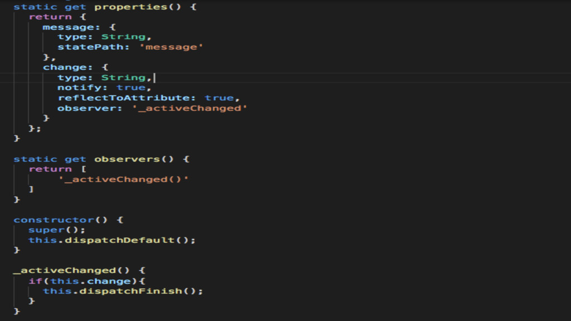Click the 'statePath' key

tap(90, 47)
